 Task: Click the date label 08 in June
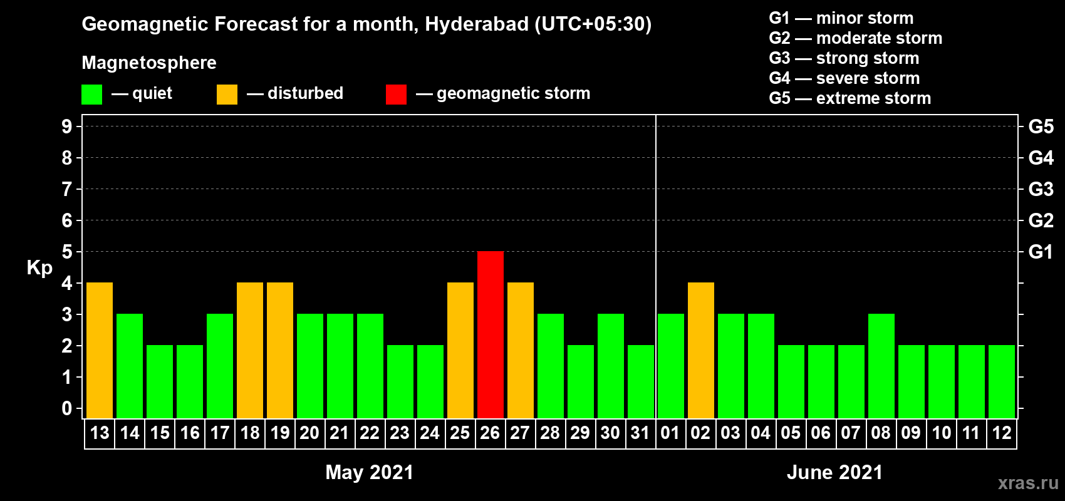click(881, 433)
